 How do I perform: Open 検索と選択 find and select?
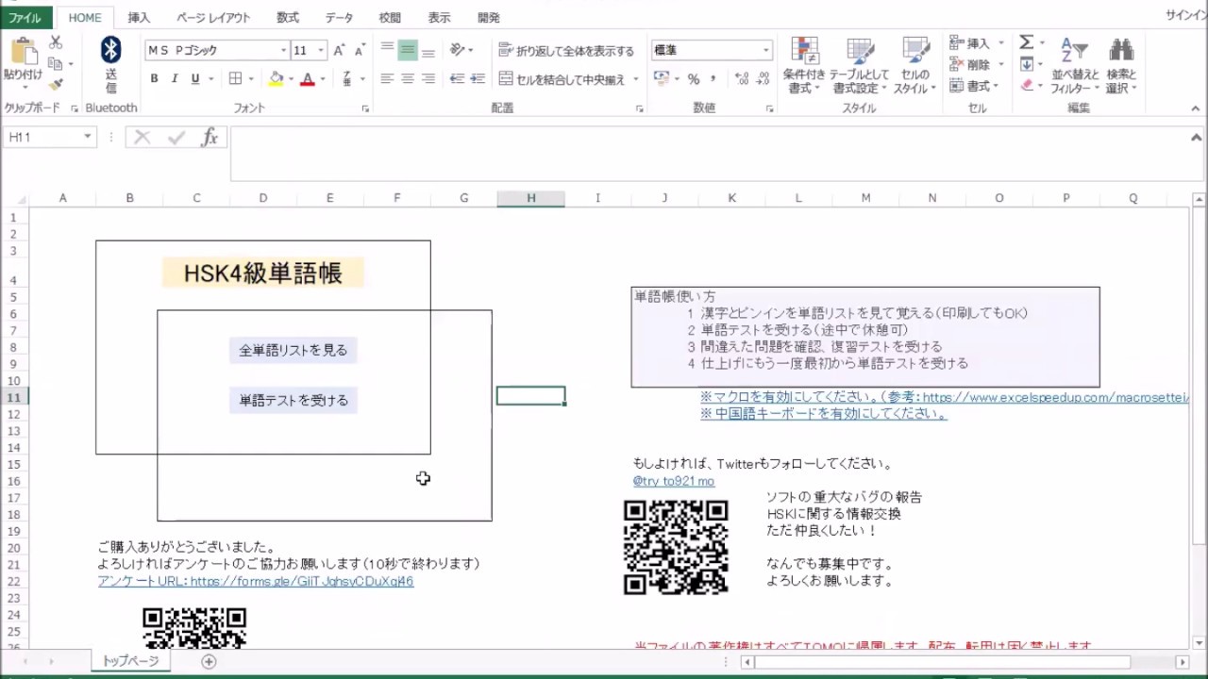(x=1121, y=65)
